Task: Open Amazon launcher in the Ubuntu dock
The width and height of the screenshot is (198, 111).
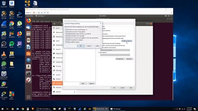Action: point(28,67)
